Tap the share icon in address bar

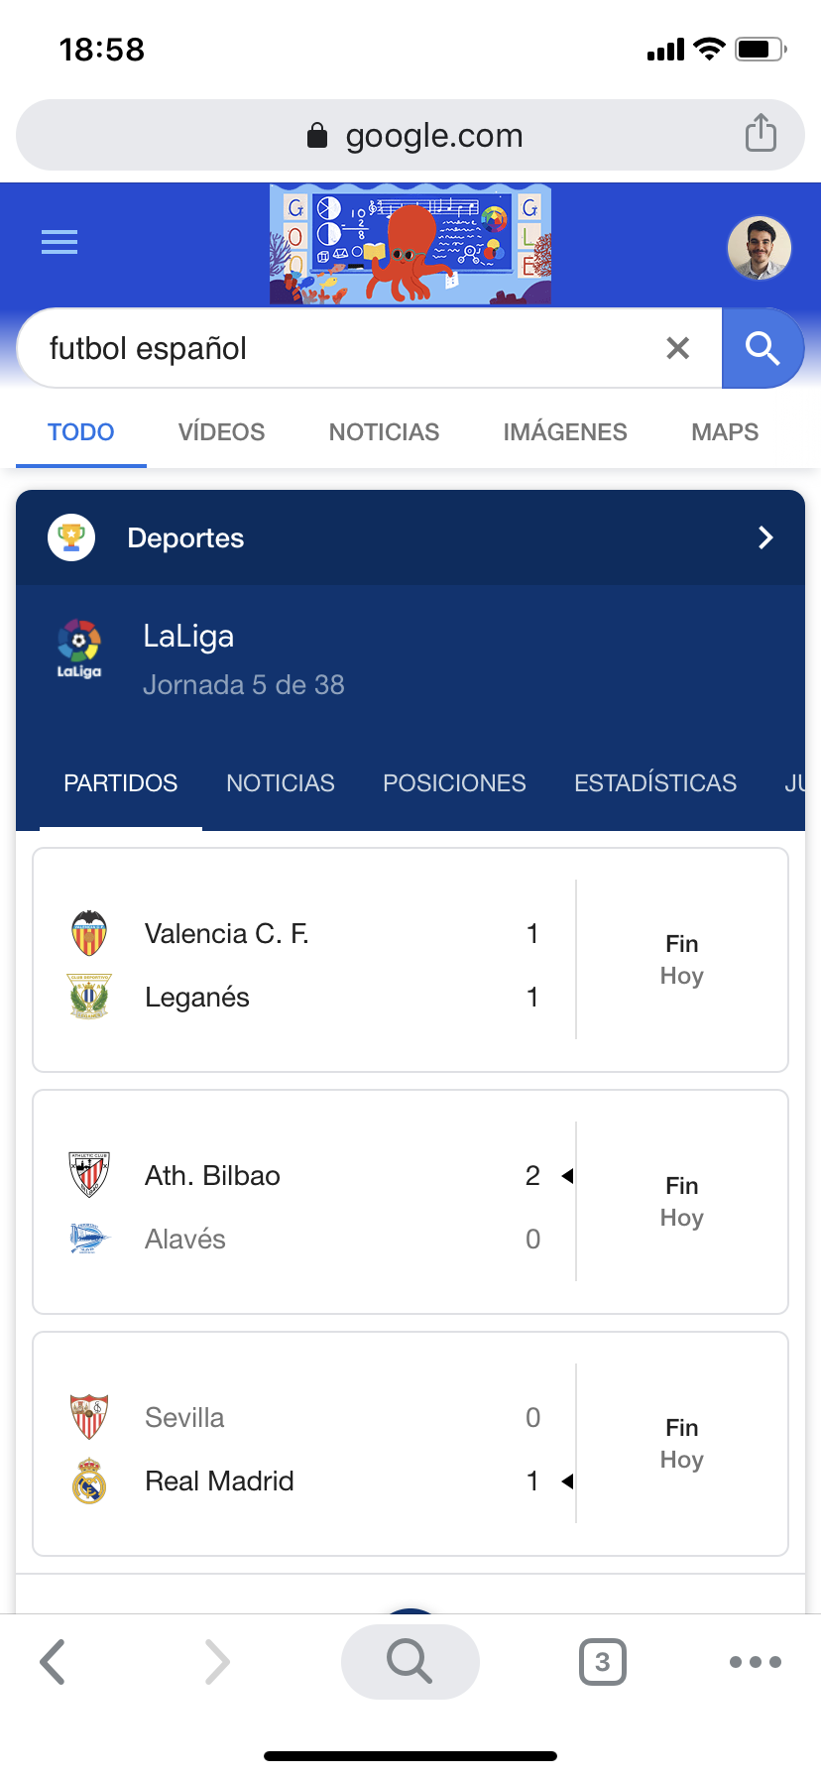click(x=761, y=133)
